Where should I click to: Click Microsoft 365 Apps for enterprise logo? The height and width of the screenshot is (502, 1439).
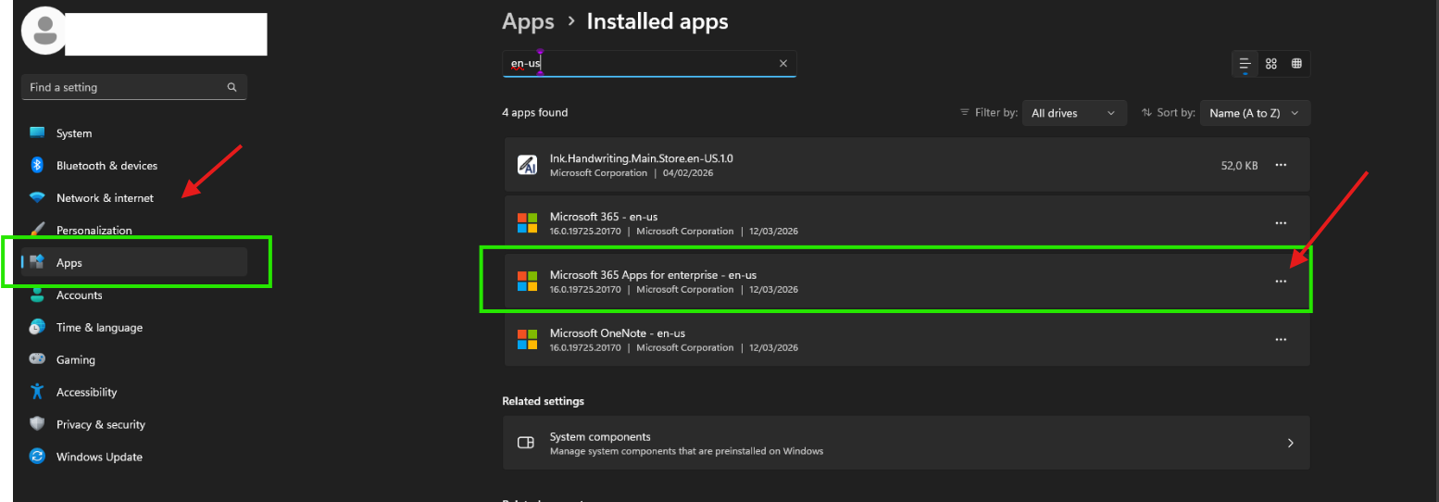(528, 282)
